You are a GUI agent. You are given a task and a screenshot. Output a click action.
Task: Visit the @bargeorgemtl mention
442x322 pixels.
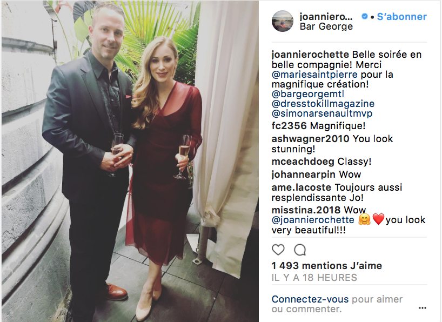click(x=308, y=94)
